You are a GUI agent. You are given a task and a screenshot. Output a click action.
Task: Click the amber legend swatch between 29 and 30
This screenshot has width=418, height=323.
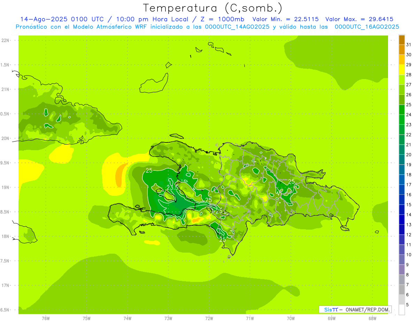(x=402, y=60)
